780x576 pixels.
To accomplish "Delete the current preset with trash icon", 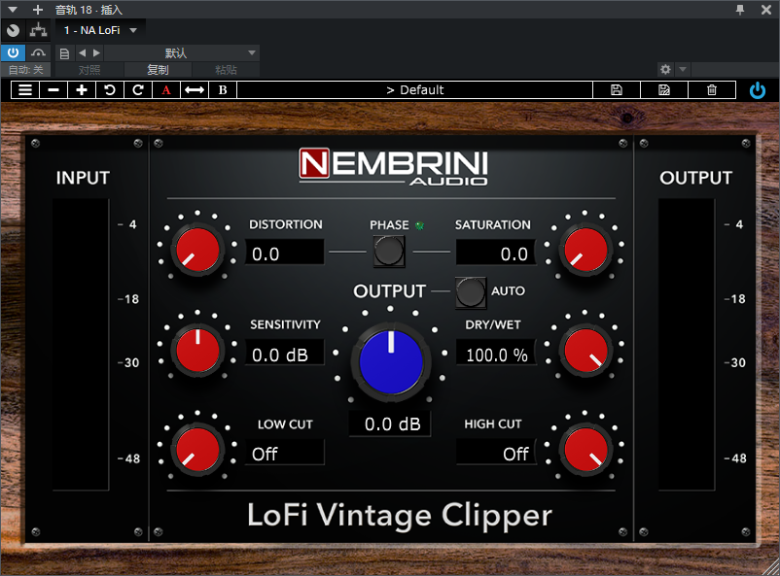I will point(712,90).
